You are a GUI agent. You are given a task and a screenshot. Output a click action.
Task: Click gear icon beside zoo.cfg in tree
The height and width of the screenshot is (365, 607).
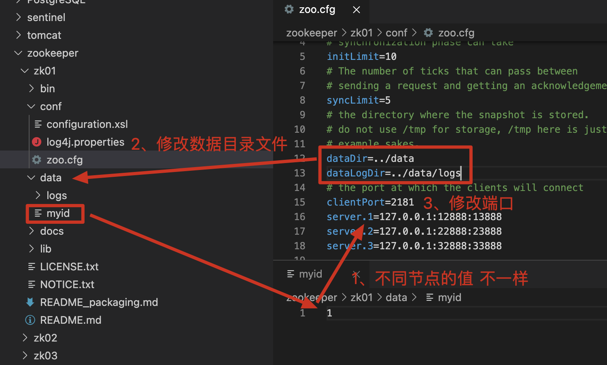37,159
